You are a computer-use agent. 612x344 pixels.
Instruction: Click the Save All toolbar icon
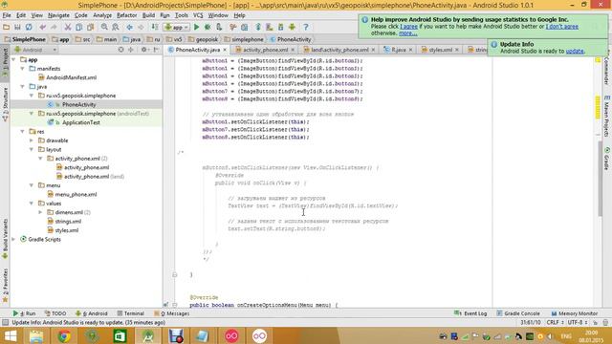click(17, 27)
